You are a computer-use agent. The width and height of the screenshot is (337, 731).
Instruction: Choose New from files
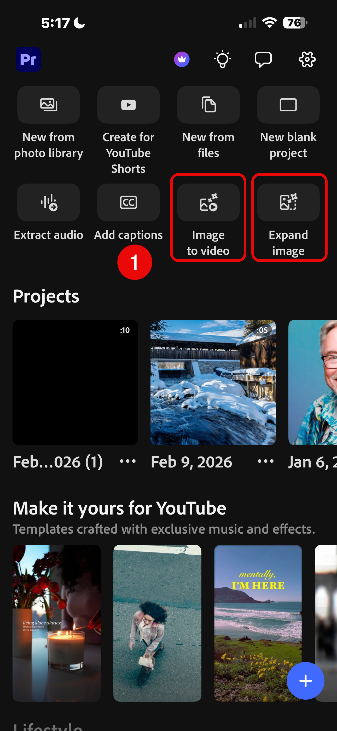[208, 105]
